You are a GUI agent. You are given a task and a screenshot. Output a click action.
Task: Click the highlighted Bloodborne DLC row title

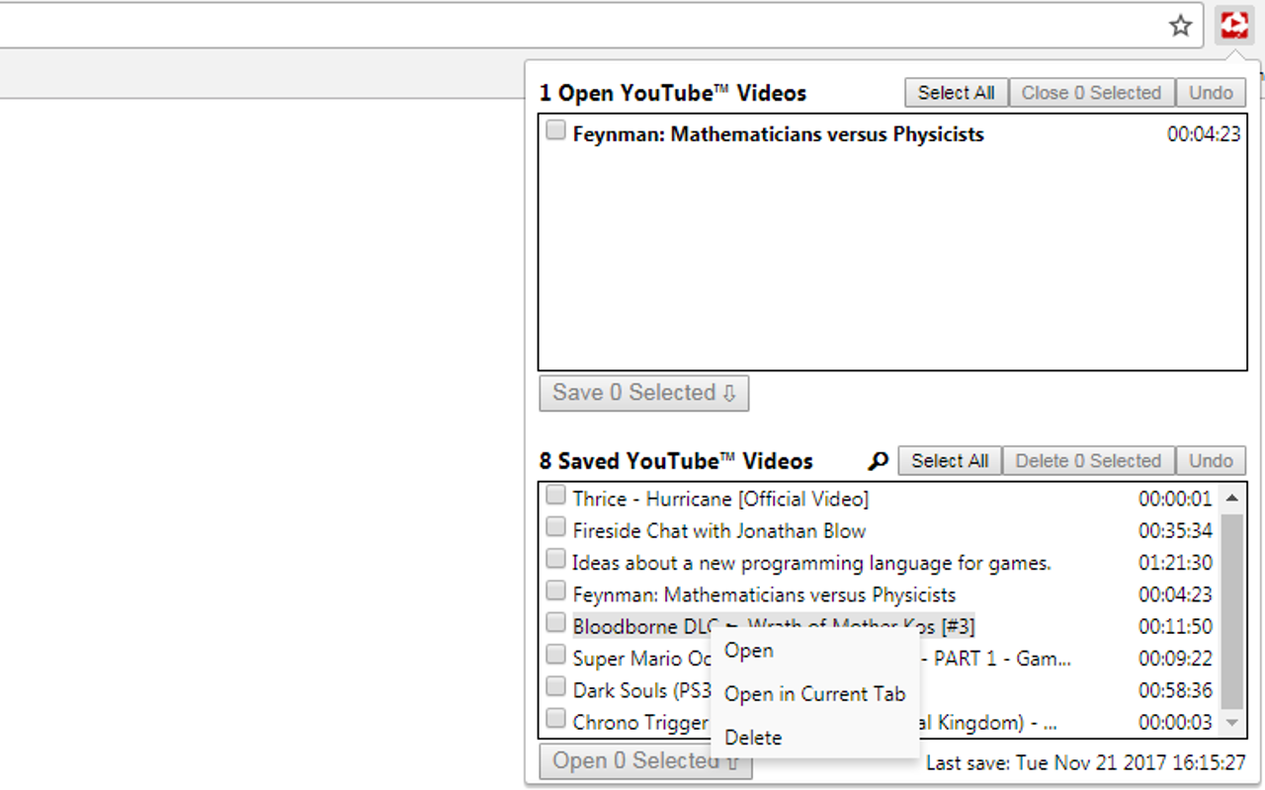coord(774,626)
